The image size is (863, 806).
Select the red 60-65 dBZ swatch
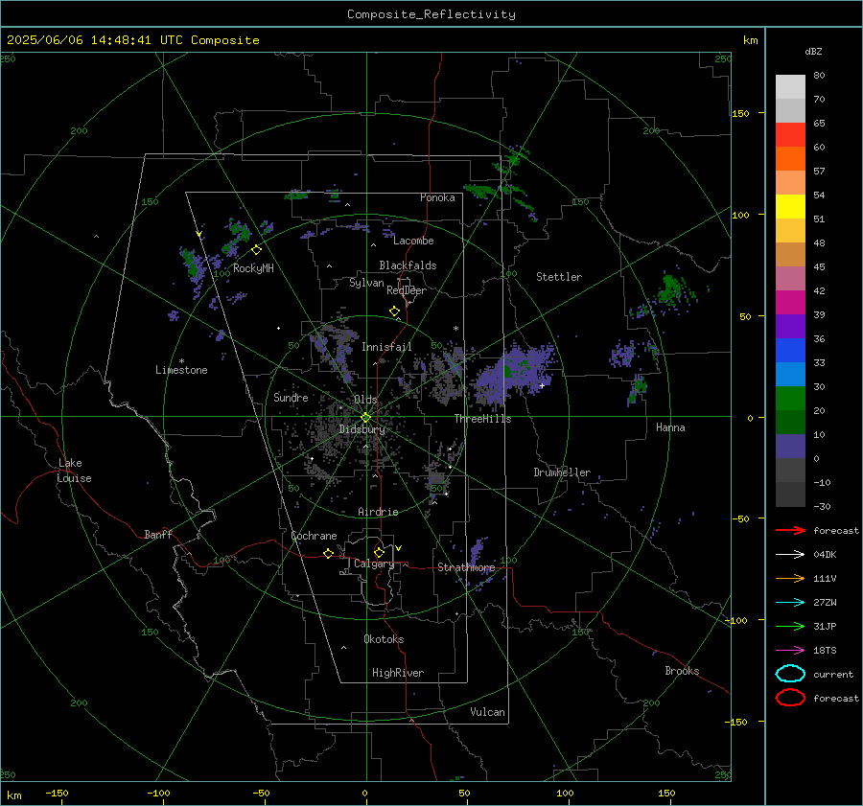(x=790, y=135)
